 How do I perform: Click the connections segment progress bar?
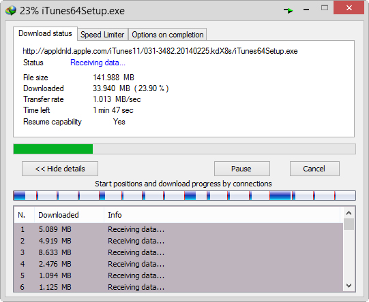(184, 196)
